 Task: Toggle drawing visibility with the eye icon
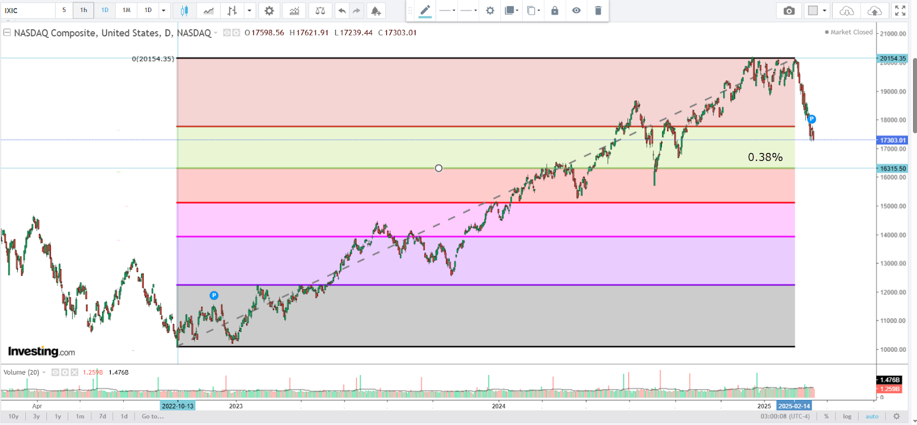pos(577,10)
